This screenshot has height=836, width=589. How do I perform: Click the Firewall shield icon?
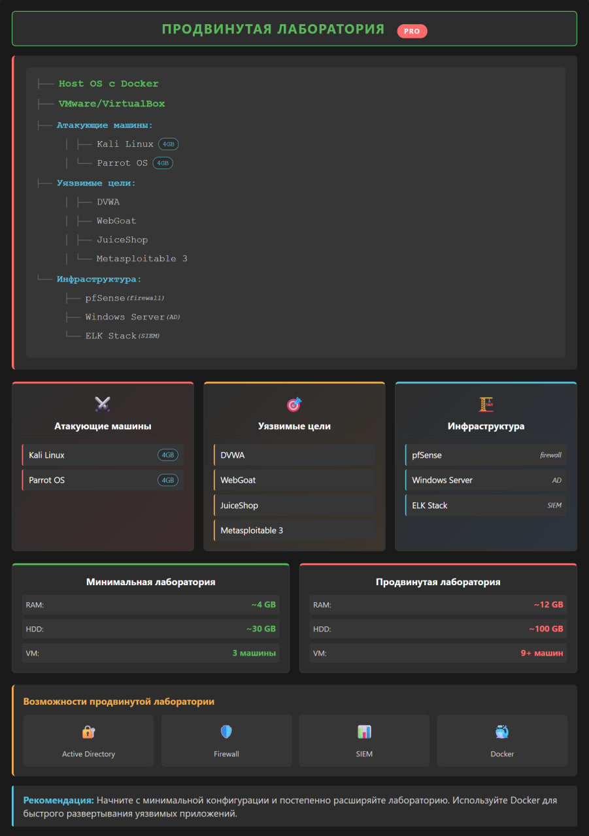(226, 731)
